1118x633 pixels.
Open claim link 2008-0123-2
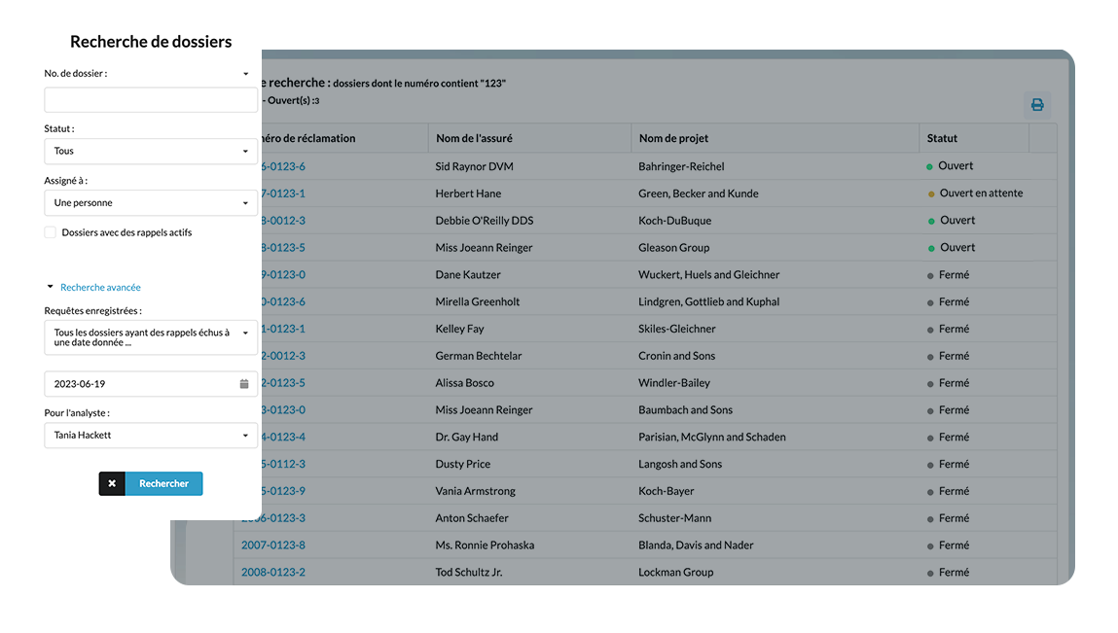tap(273, 573)
